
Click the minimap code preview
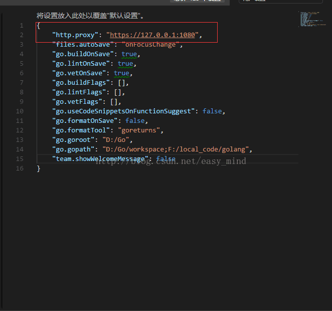312,19
